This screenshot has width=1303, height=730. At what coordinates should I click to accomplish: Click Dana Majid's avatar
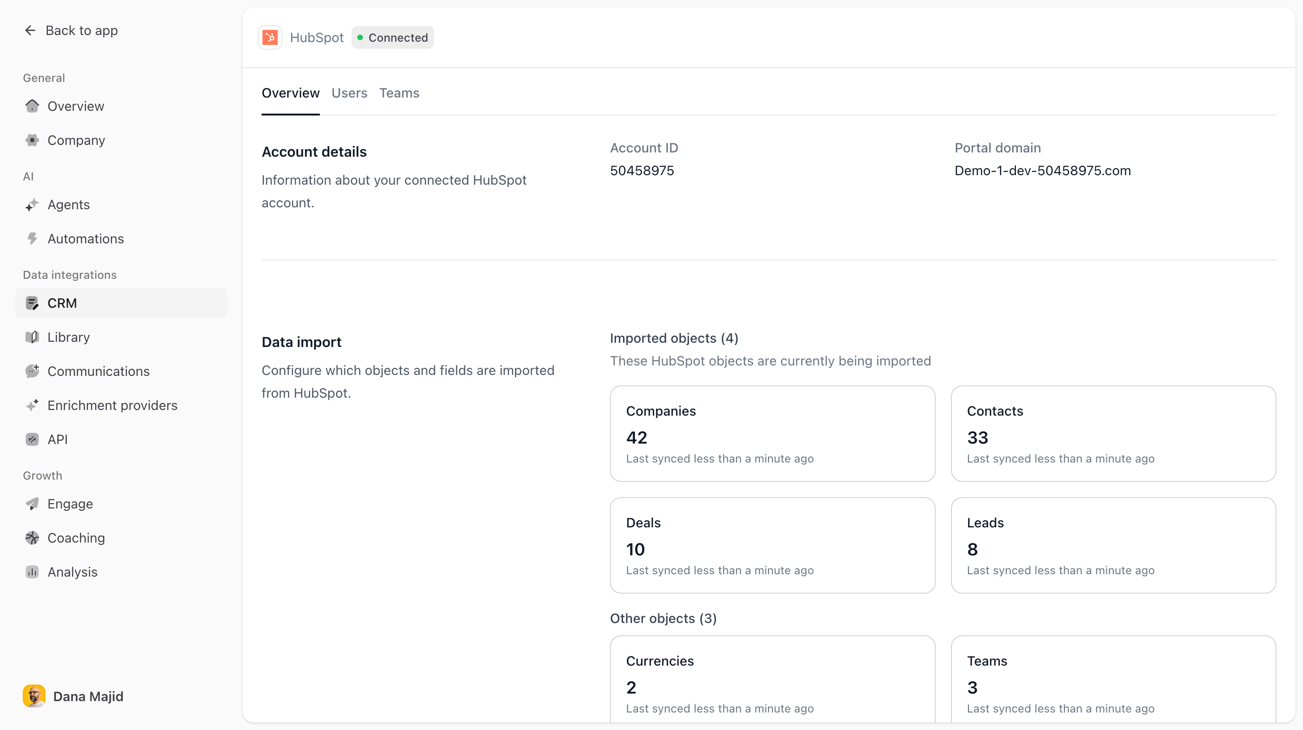(x=34, y=696)
